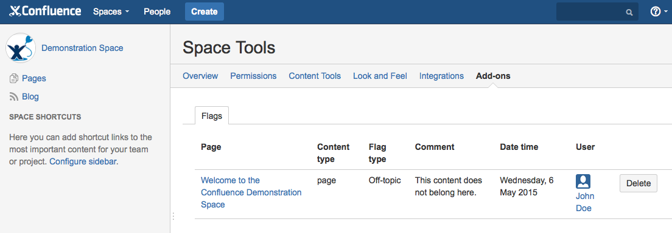Click the Off-topic flag type cell
This screenshot has height=233, width=672.
(x=385, y=180)
